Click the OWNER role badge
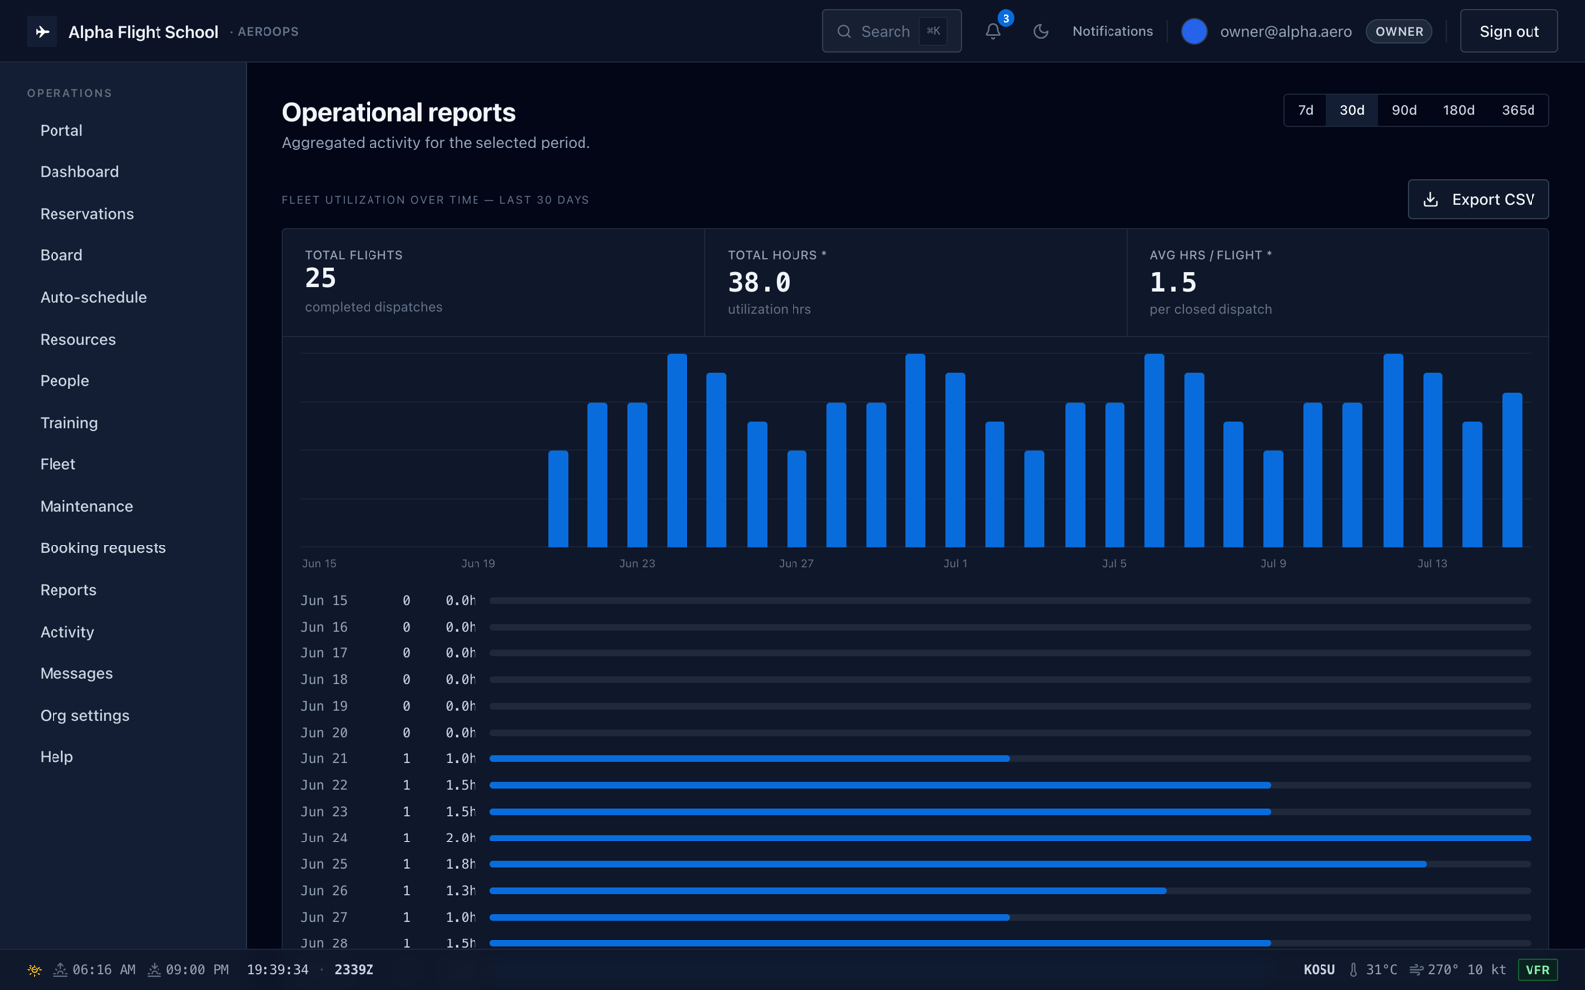 coord(1399,31)
